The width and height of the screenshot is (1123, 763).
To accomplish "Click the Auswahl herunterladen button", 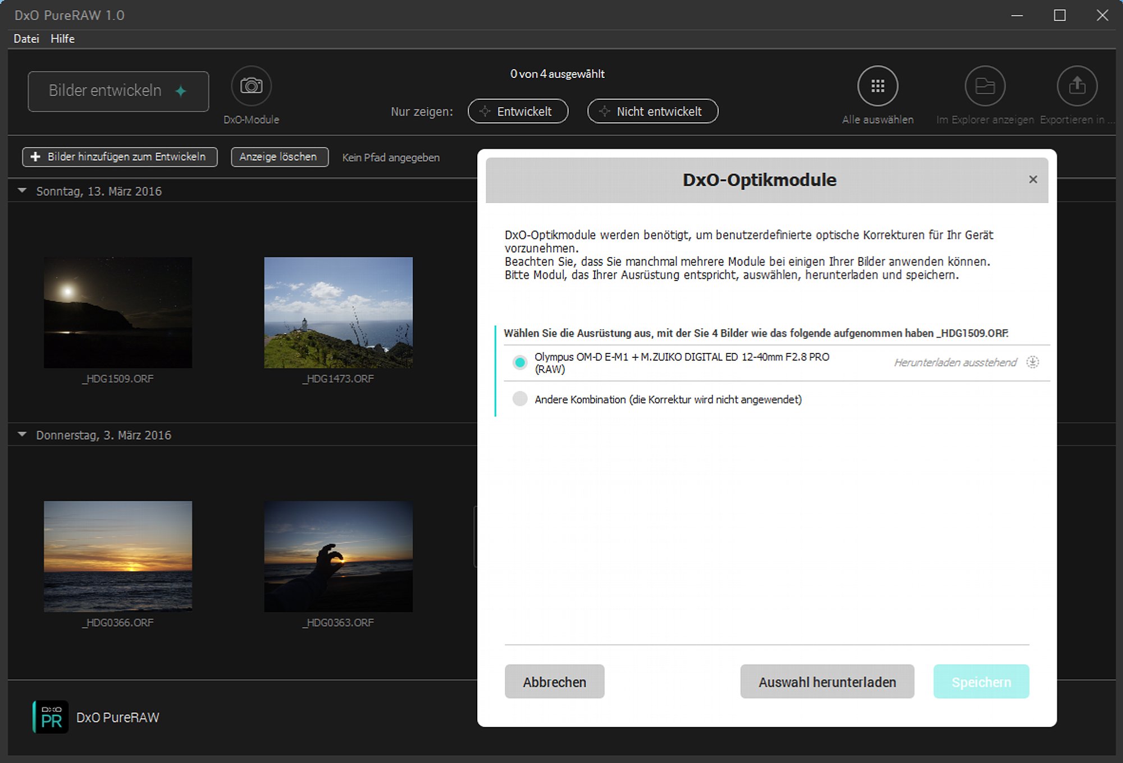I will tap(827, 682).
